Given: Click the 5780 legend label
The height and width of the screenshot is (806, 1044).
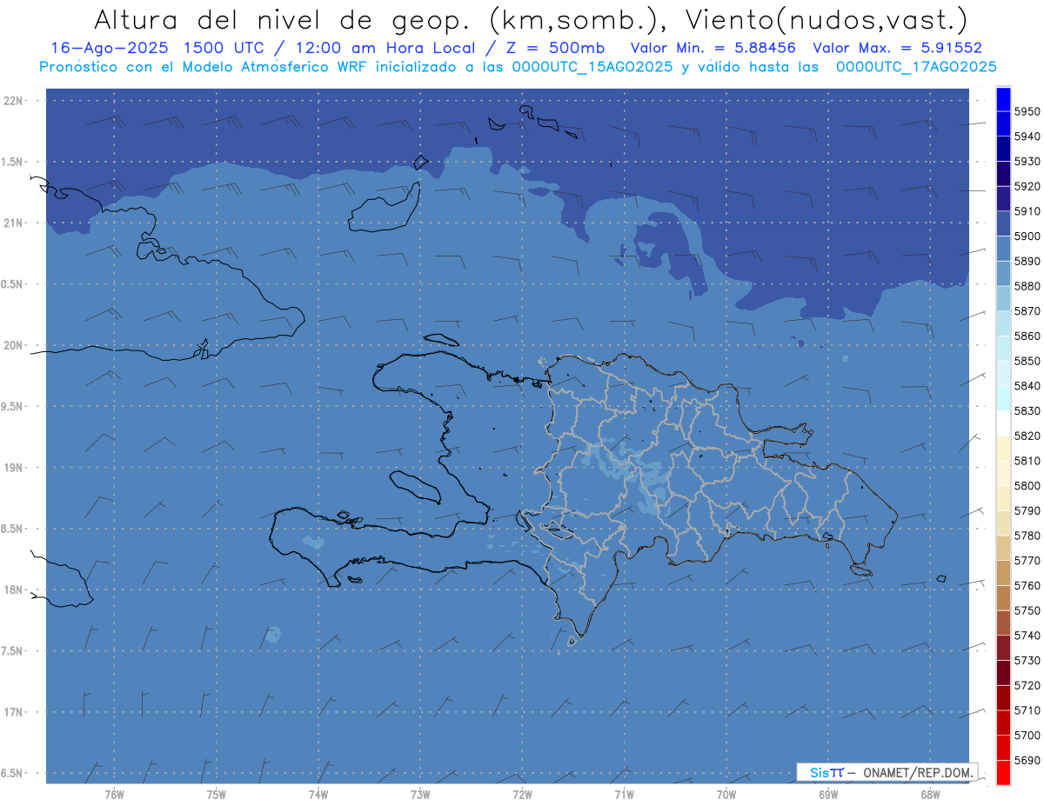Looking at the screenshot, I should (x=1027, y=536).
